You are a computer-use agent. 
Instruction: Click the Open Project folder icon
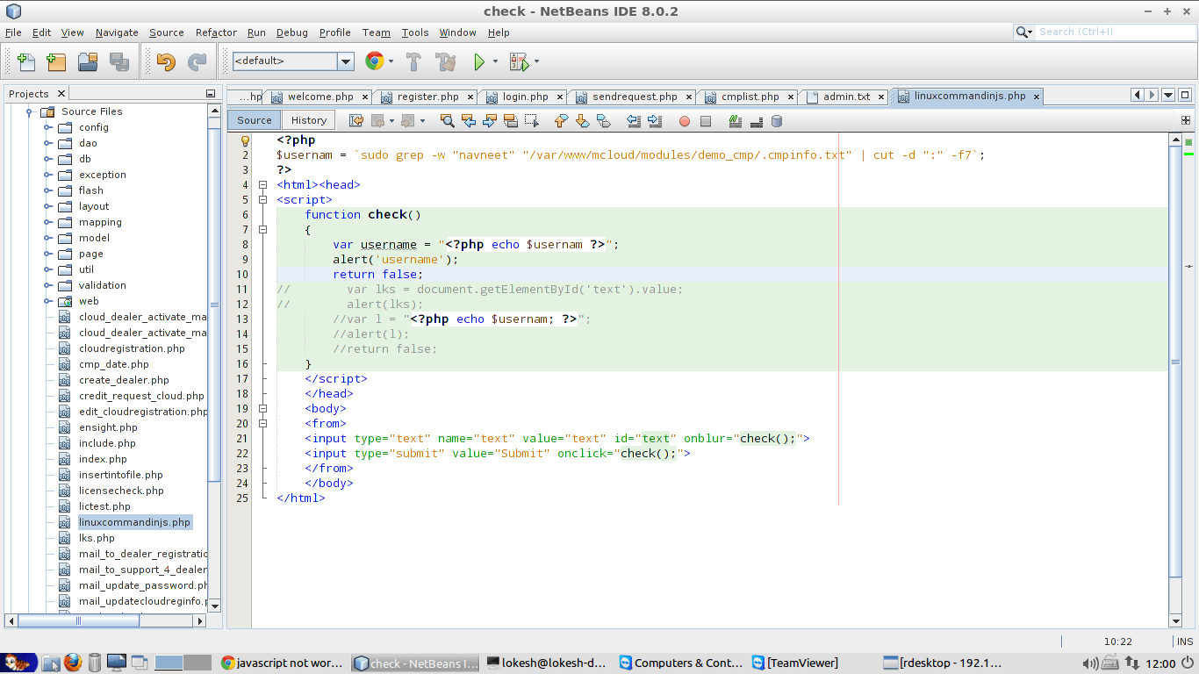pos(88,61)
